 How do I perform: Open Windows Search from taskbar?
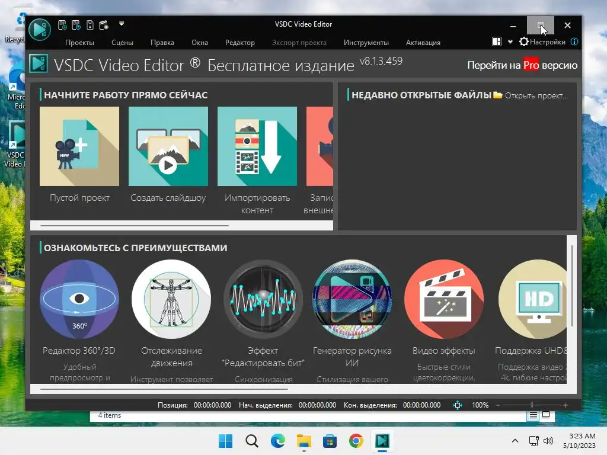[x=251, y=441]
